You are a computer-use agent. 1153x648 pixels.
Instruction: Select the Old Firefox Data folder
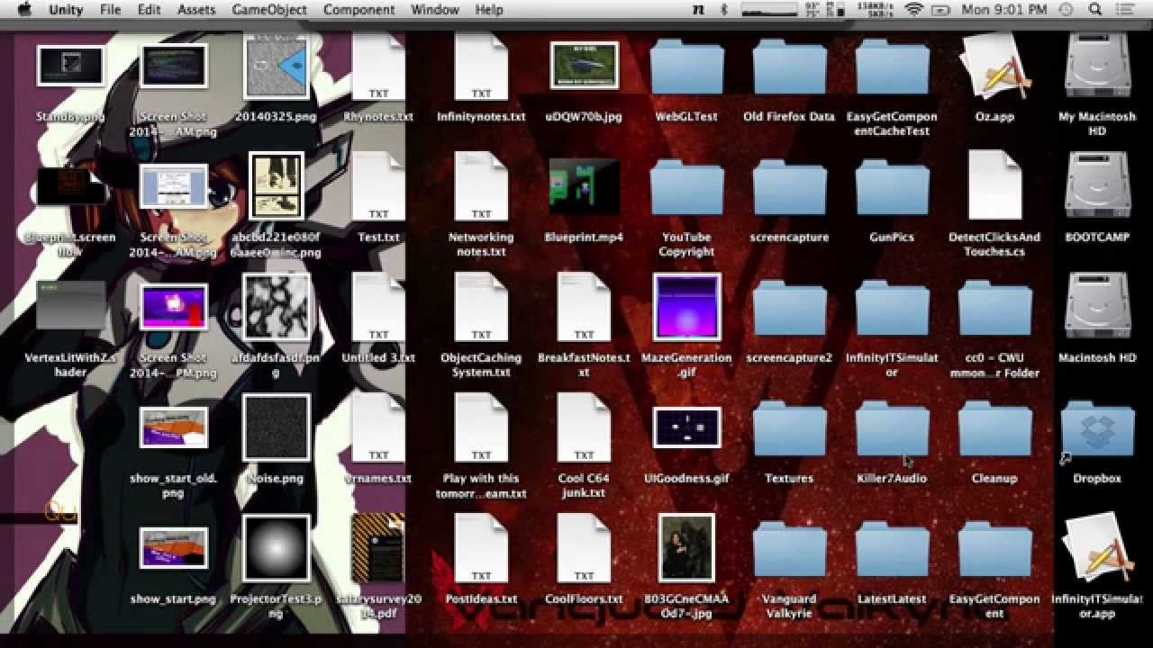789,67
